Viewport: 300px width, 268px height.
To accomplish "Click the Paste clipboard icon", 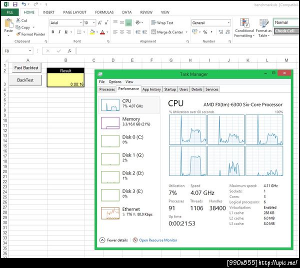I will [x=8, y=23].
